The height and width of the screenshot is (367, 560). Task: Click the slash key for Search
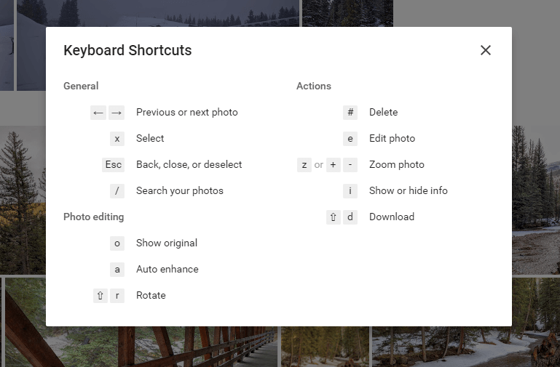coord(117,191)
